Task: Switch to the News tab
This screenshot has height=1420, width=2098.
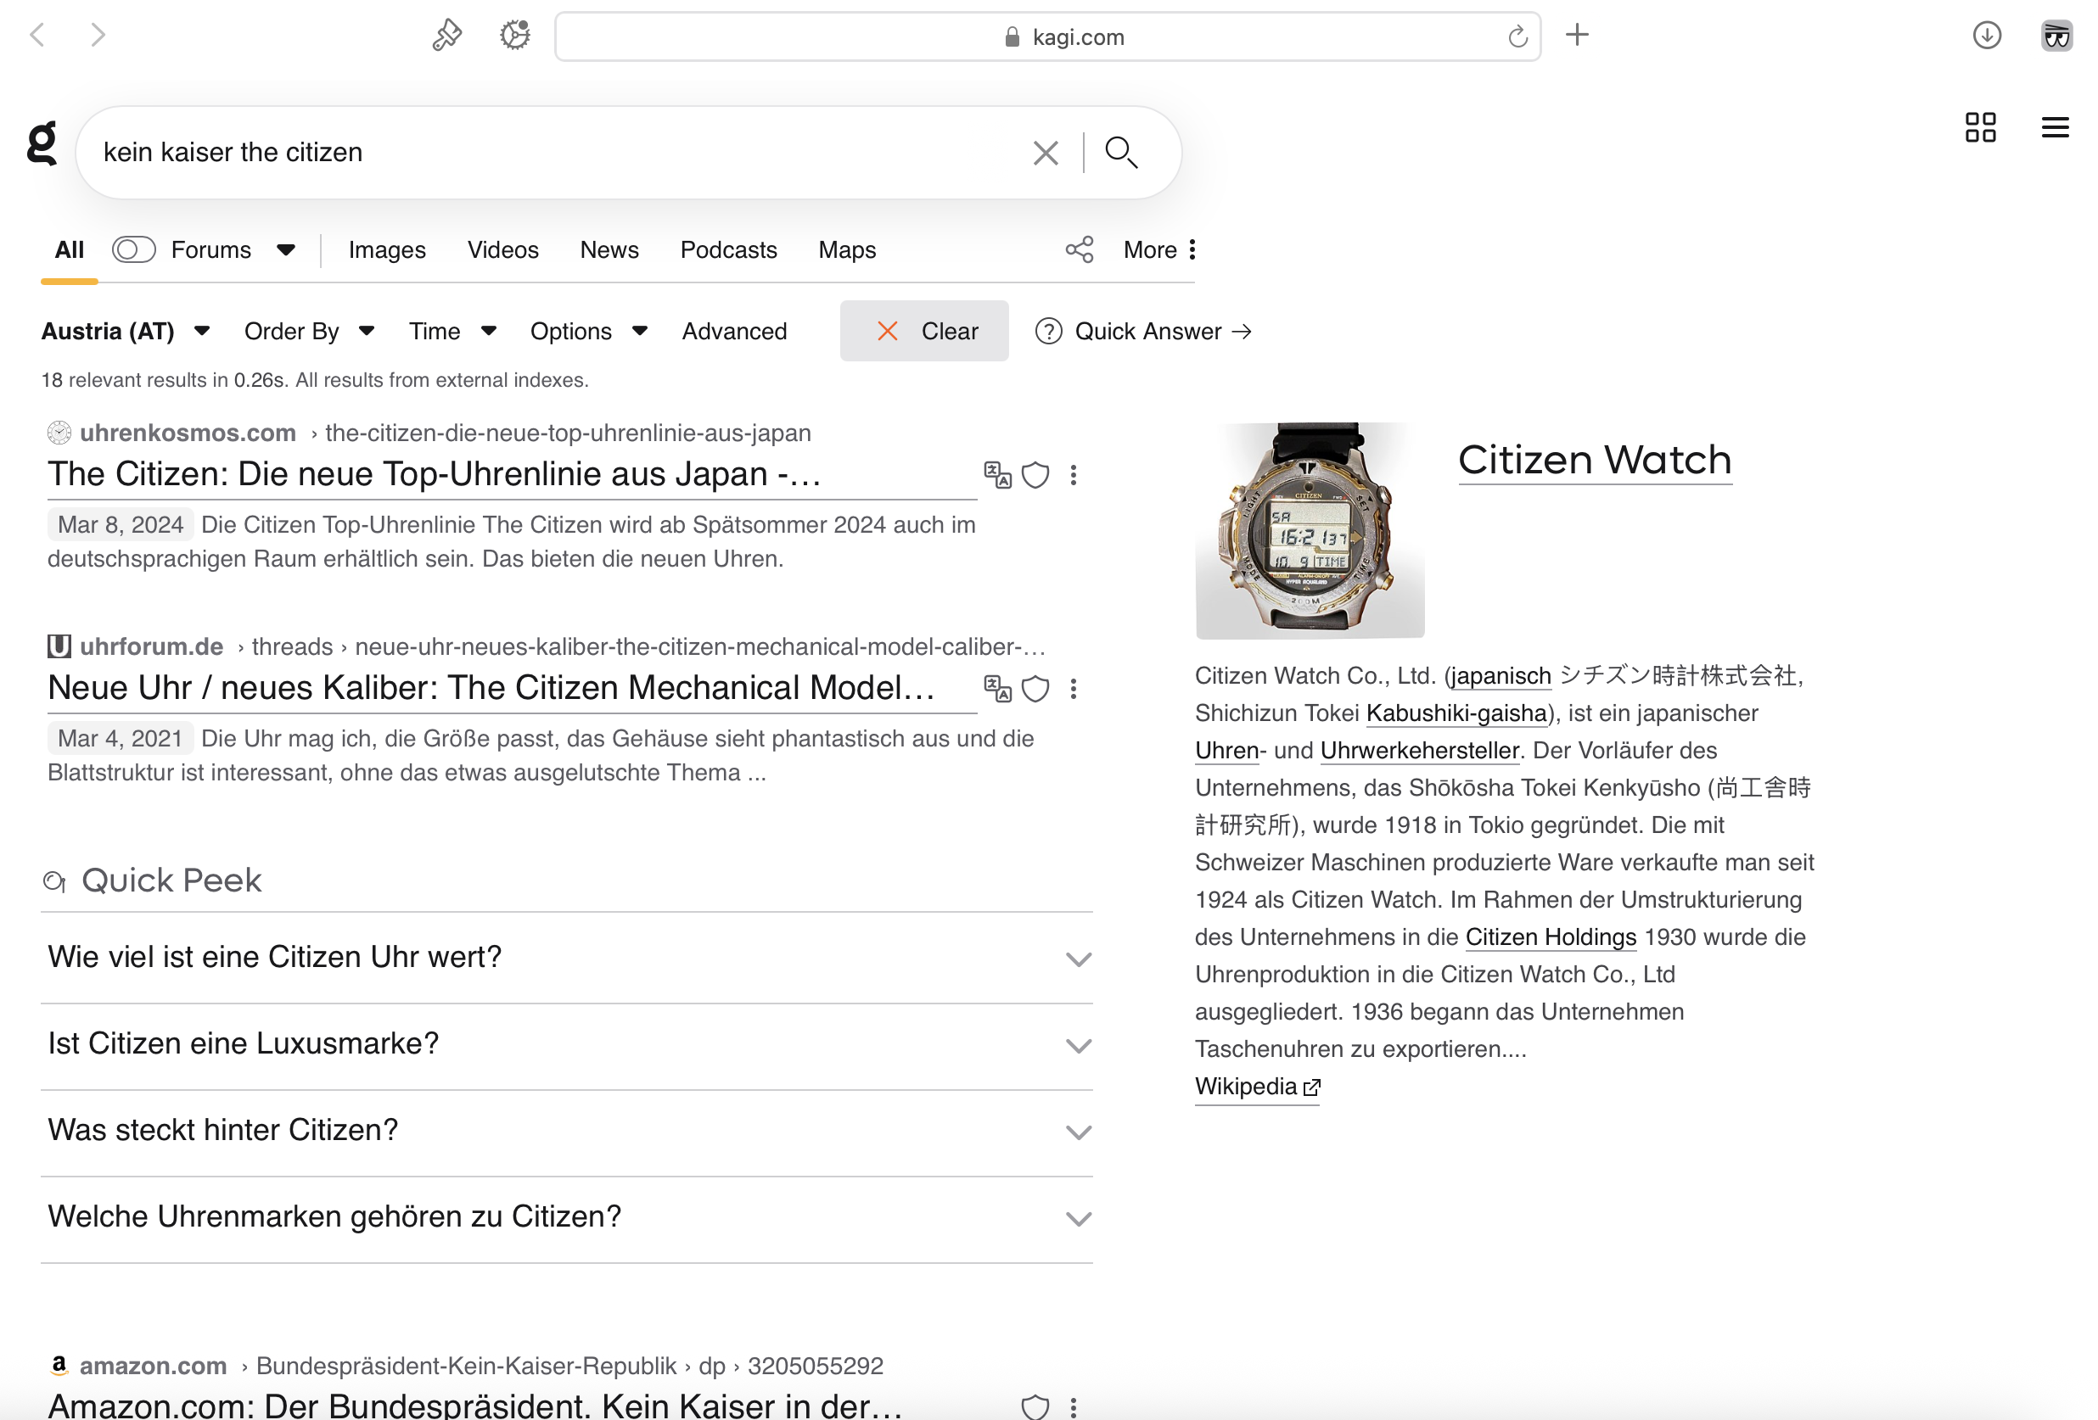Action: (609, 250)
